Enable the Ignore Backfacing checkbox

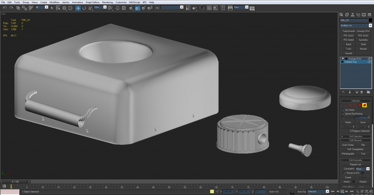click(343, 114)
